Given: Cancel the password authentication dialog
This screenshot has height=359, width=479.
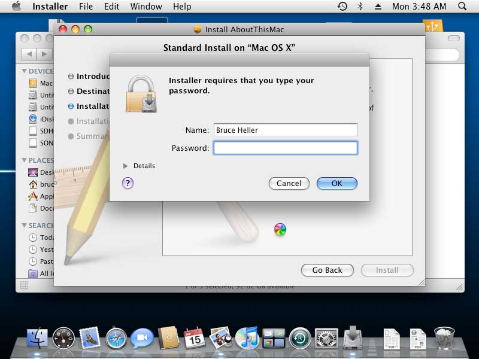Looking at the screenshot, I should [x=289, y=183].
